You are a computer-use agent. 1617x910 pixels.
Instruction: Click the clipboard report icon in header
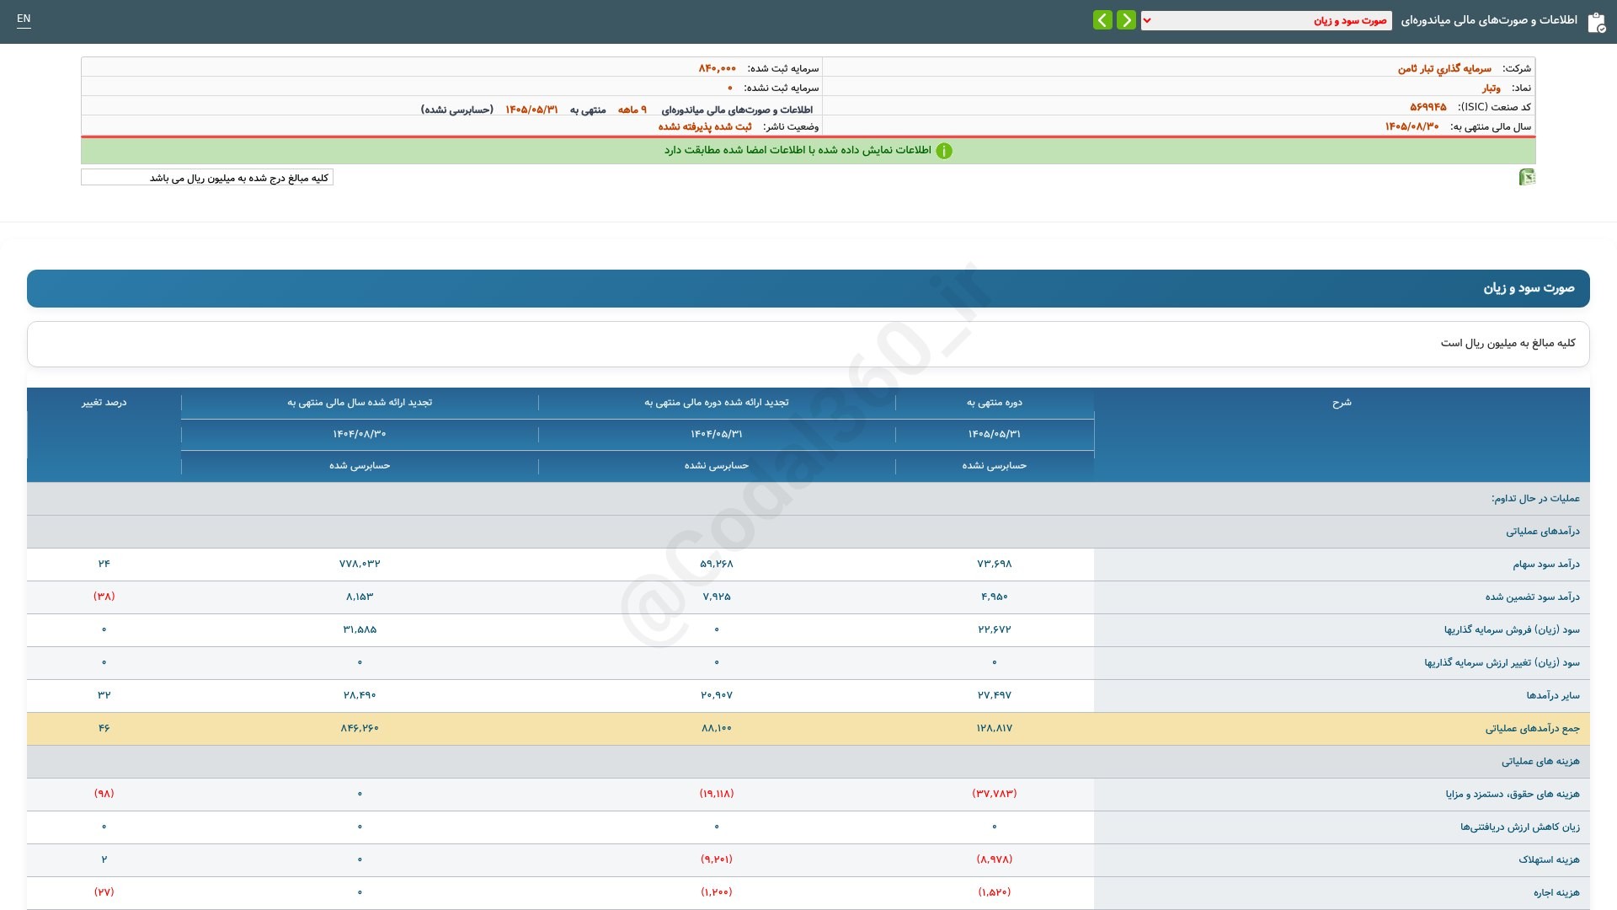pos(1596,22)
